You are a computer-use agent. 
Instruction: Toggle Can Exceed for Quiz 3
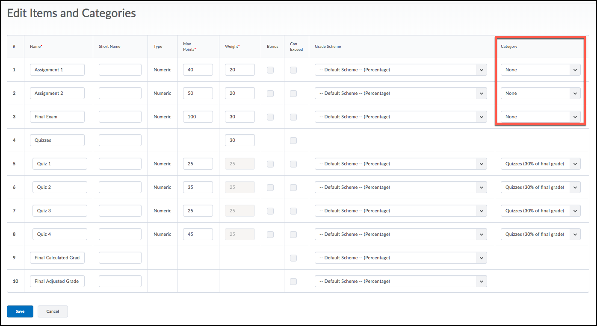click(293, 211)
